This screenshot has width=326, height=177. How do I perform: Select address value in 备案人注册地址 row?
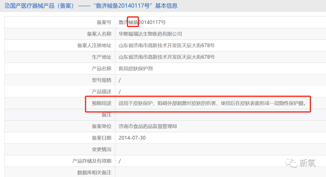(167, 45)
